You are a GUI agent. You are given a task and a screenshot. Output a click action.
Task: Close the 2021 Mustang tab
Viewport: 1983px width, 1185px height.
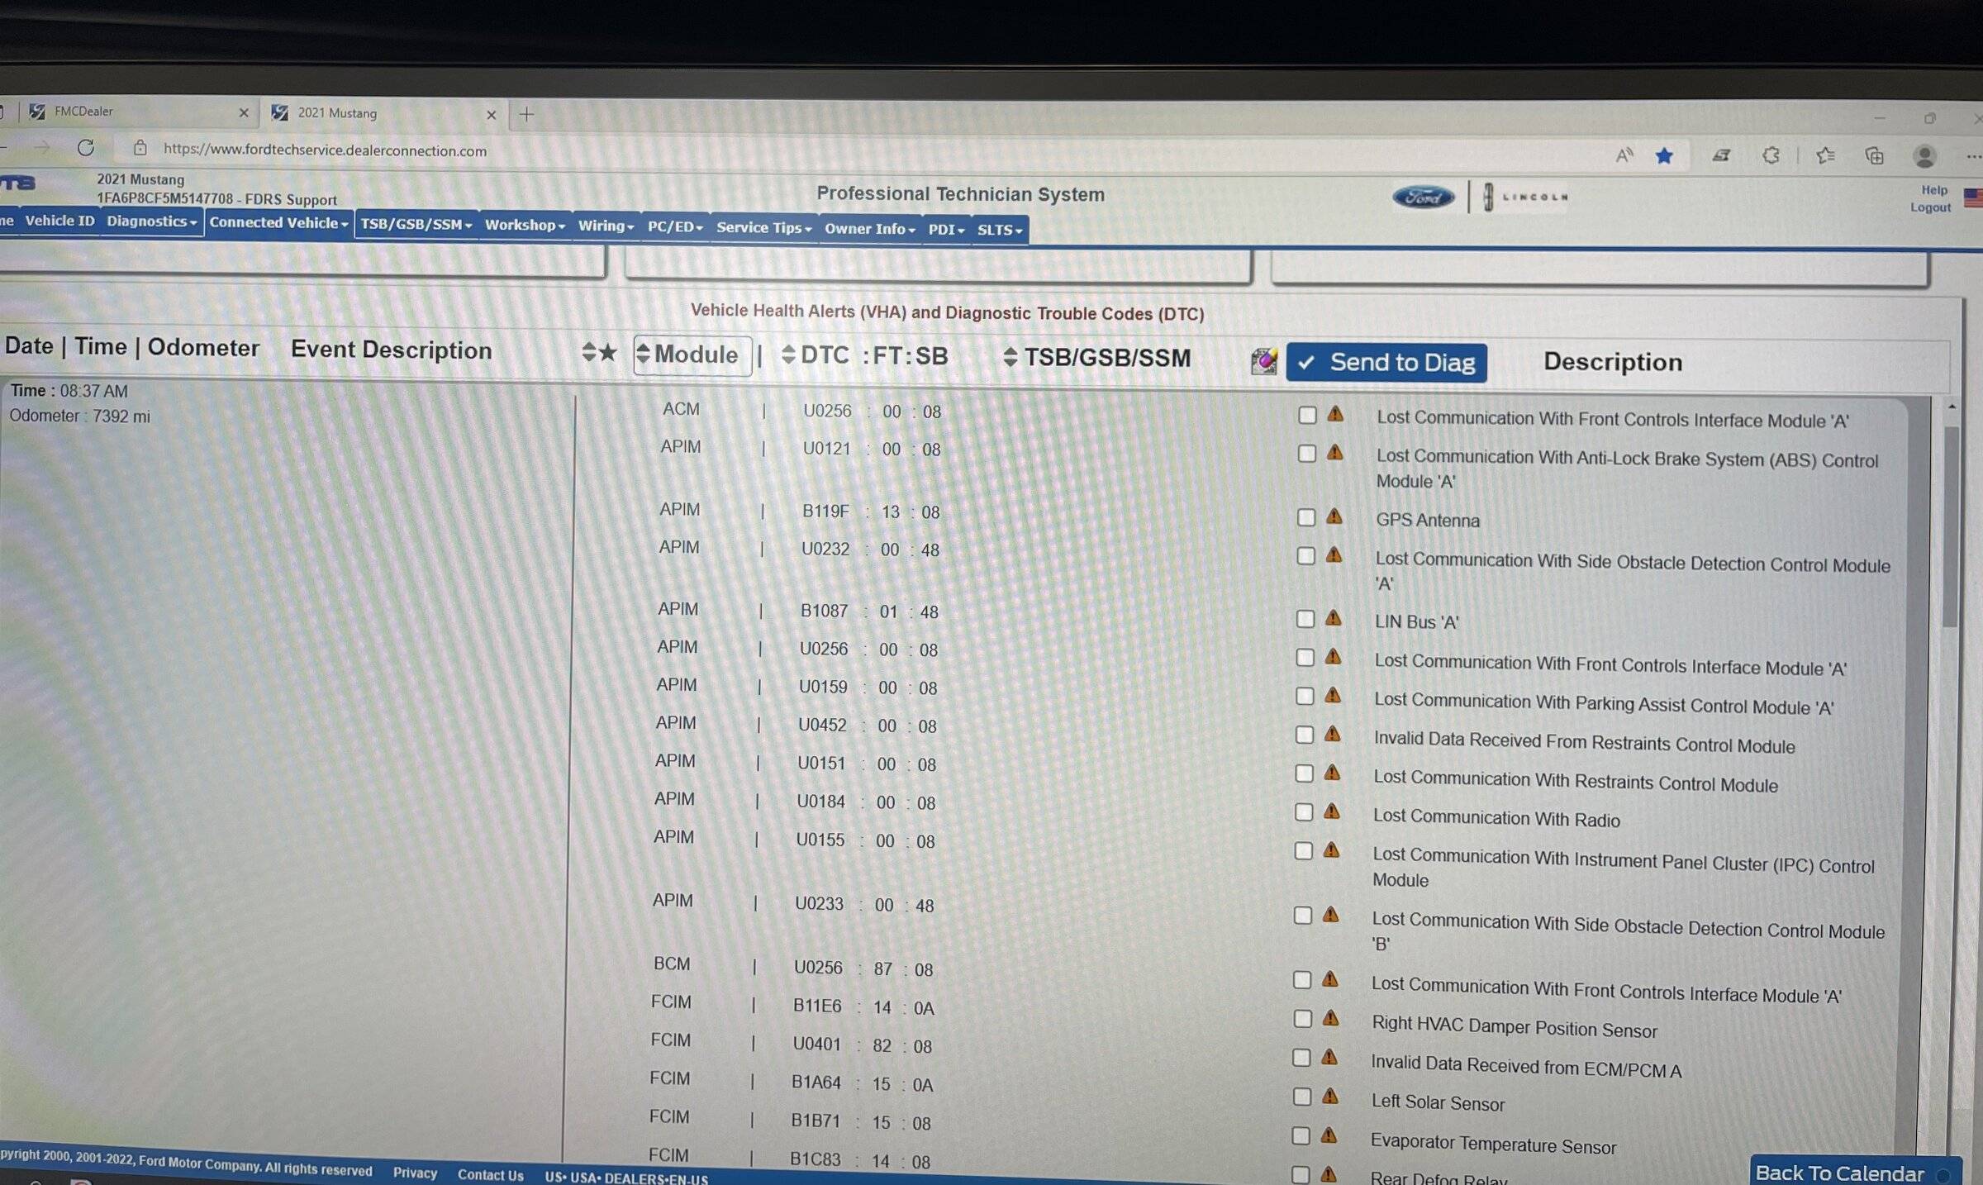click(492, 115)
